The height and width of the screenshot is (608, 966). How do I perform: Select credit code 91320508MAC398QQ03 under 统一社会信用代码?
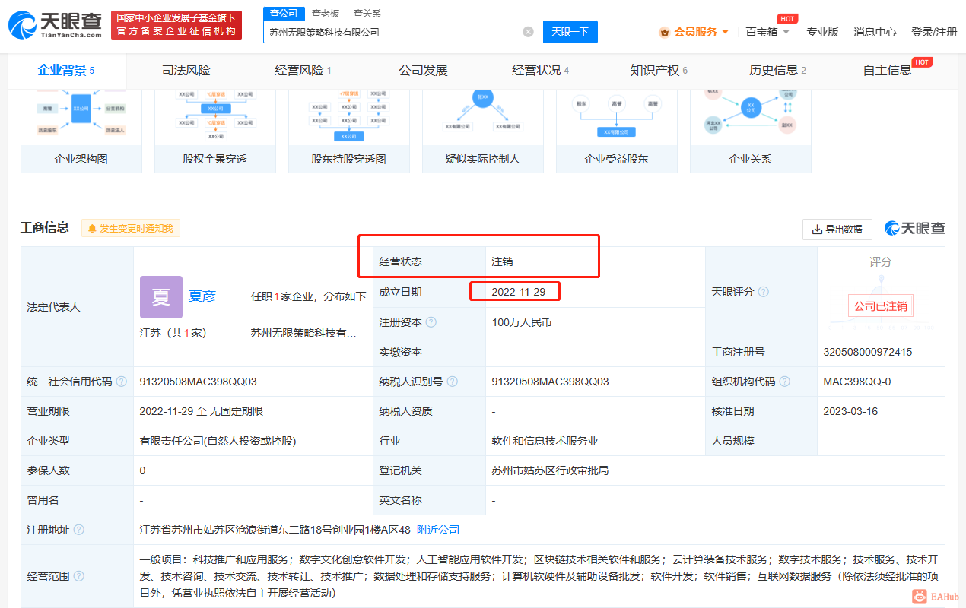pyautogui.click(x=198, y=382)
